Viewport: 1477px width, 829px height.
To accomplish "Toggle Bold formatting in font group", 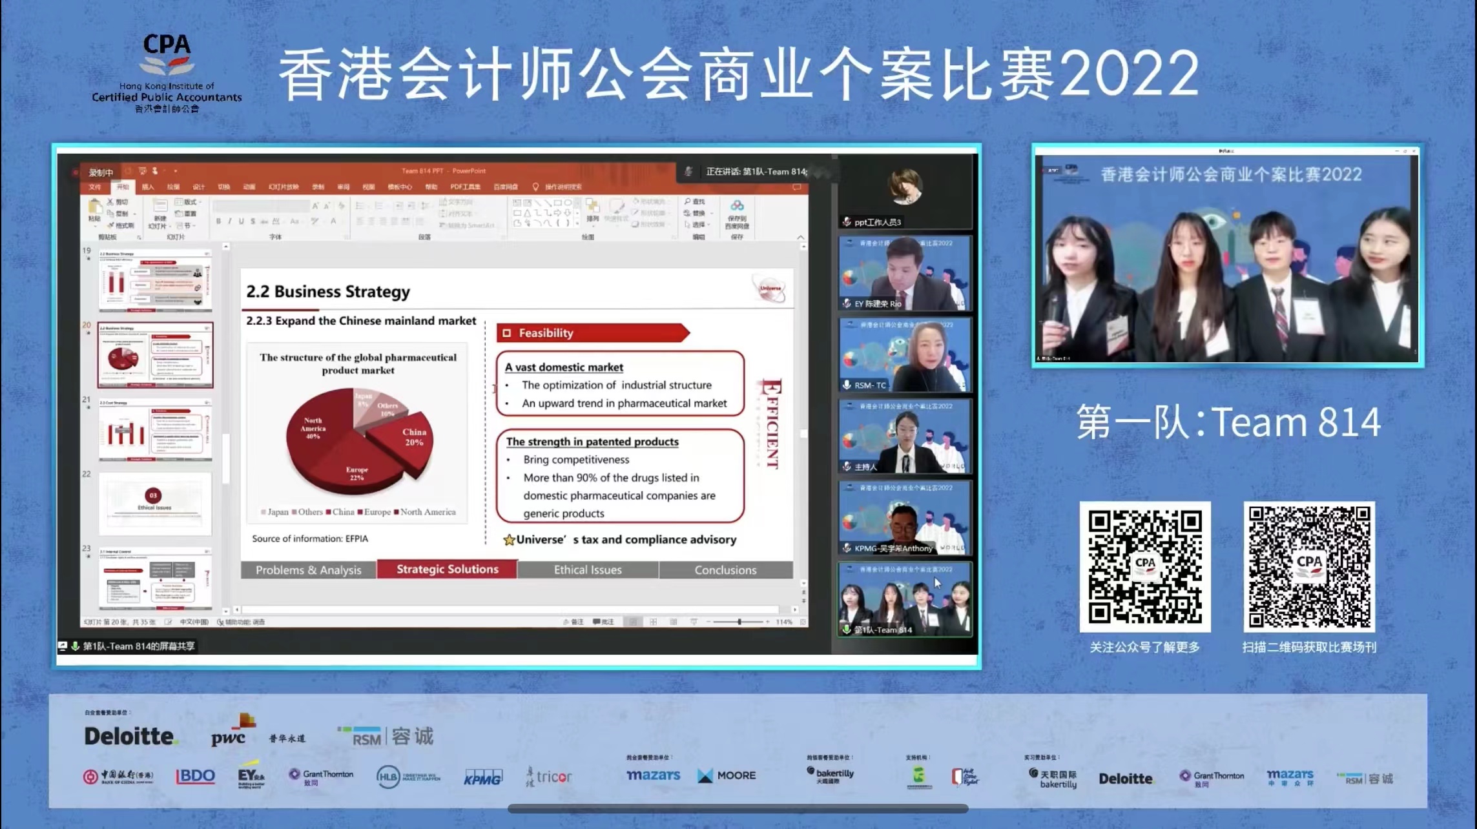I will 219,221.
